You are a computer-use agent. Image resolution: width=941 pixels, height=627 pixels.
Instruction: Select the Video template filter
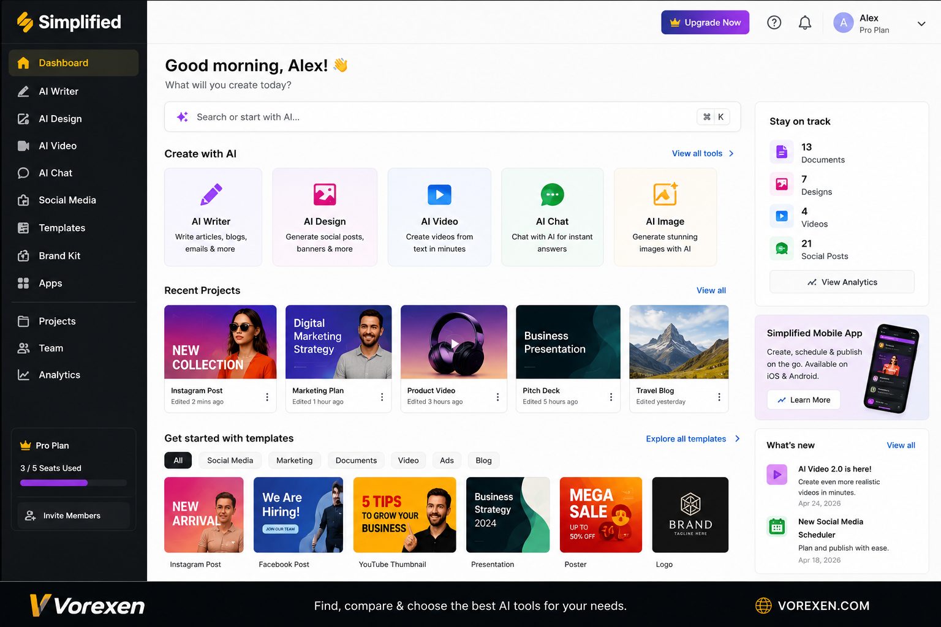click(409, 460)
